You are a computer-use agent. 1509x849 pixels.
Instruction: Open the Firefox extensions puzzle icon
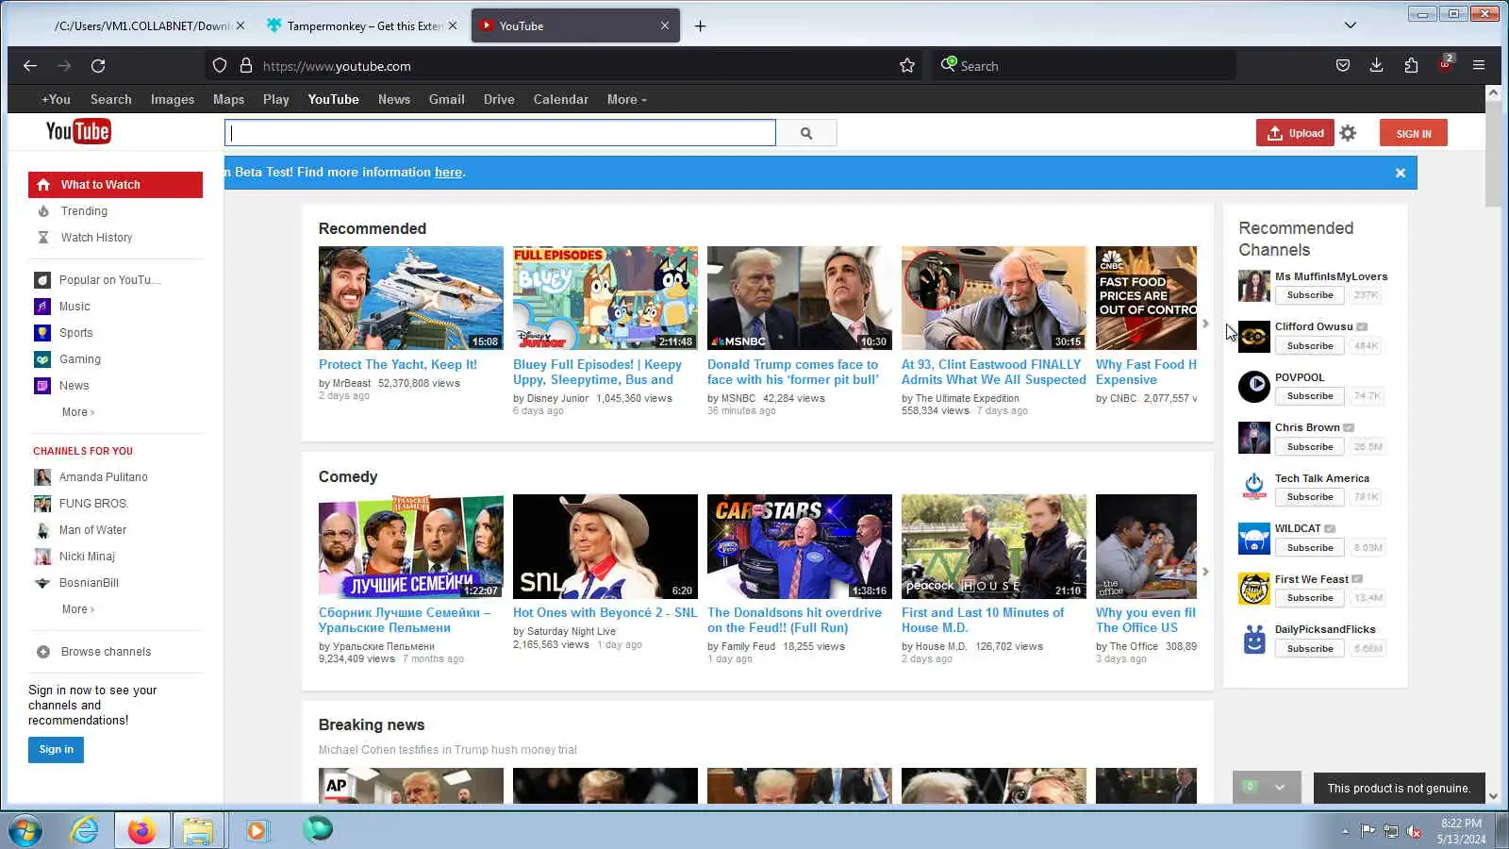coord(1411,66)
